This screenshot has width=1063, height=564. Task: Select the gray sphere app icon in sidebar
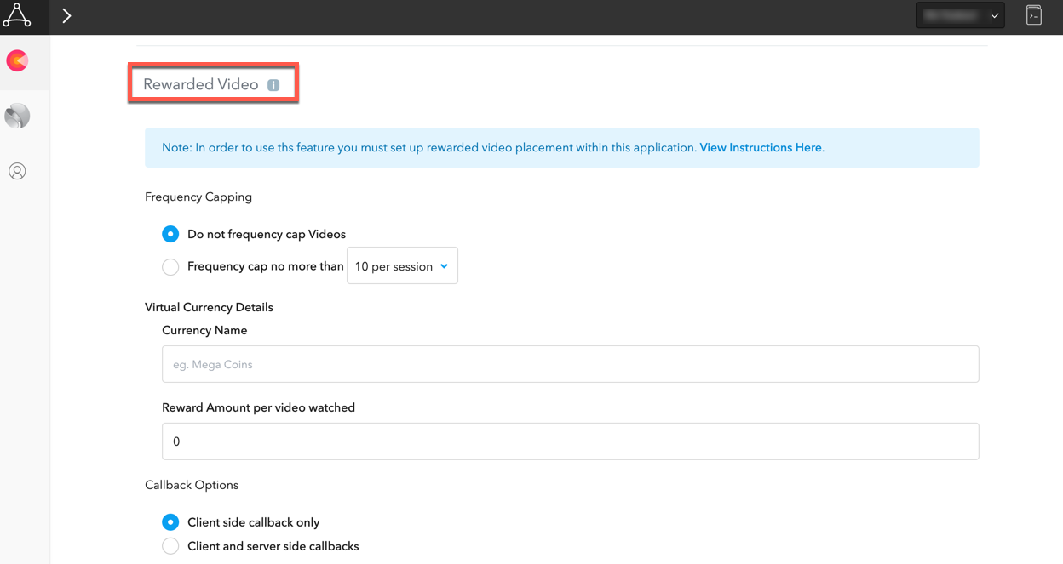[x=17, y=116]
